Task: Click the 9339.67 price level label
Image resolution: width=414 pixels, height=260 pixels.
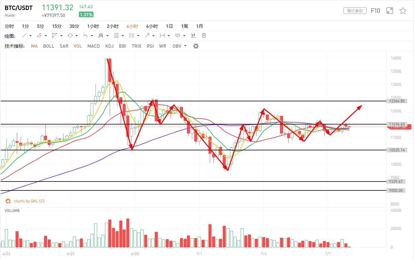Action: click(395, 182)
